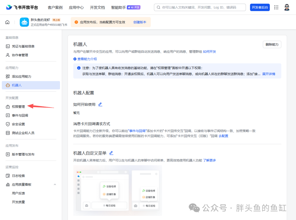Click the blue robot app avatar
This screenshot has width=296, height=220.
pyautogui.click(x=24, y=22)
